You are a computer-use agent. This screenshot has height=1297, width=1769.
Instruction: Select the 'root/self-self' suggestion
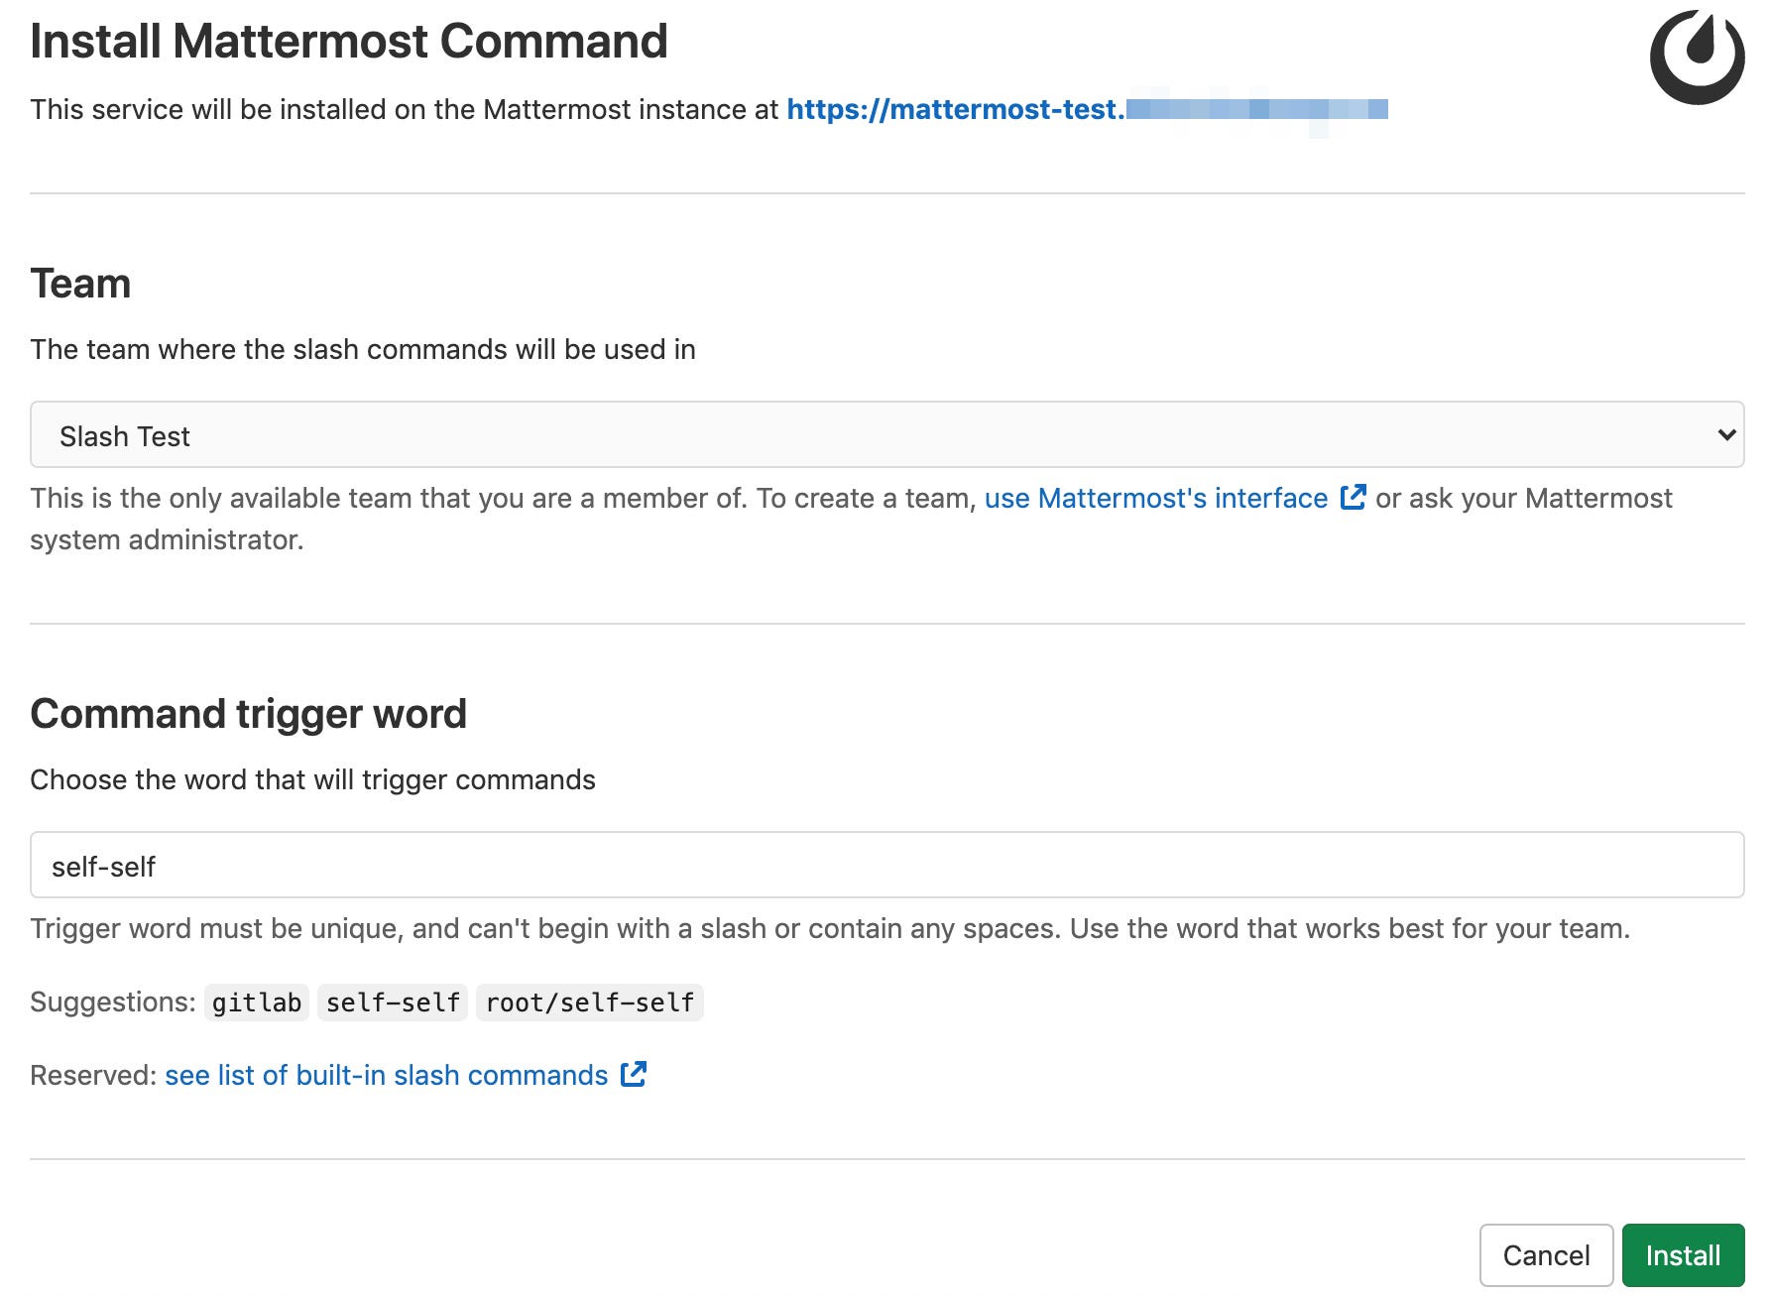590,1002
